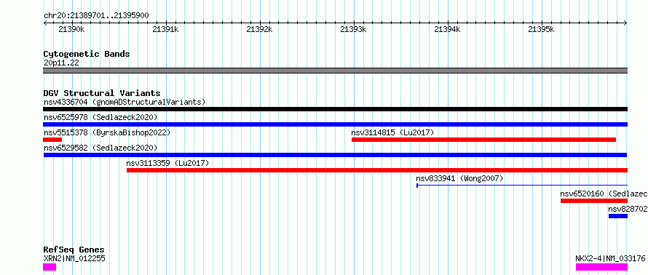648x275 pixels.
Task: Select the nsv6529582 Sedlazeck2020 blue bar
Action: [x=335, y=155]
